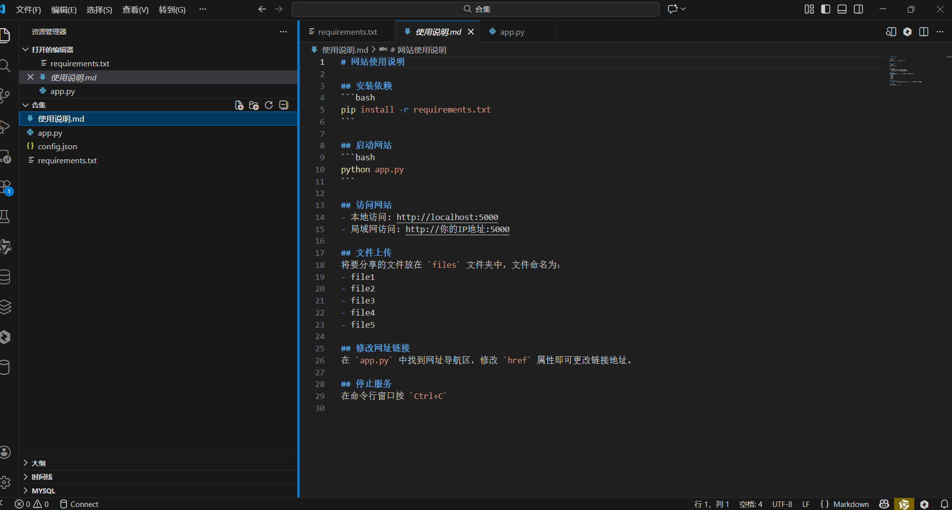Screen dimensions: 952x510
Task: Open requirements.txt from the 合集 file tree
Action: pos(158,160)
